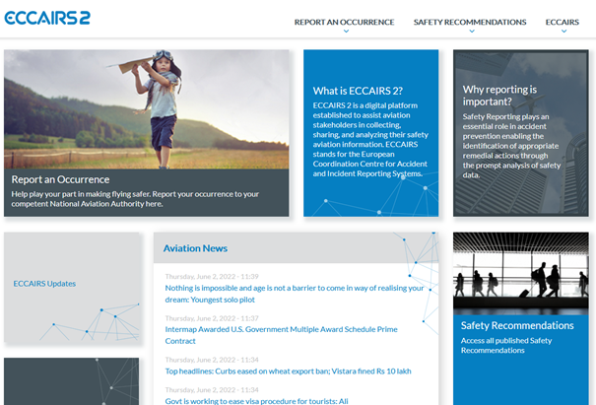Expand chevron under ECCAIRS nav item

tap(564, 32)
